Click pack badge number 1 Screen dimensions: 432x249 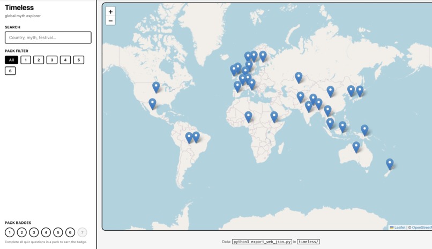point(10,232)
